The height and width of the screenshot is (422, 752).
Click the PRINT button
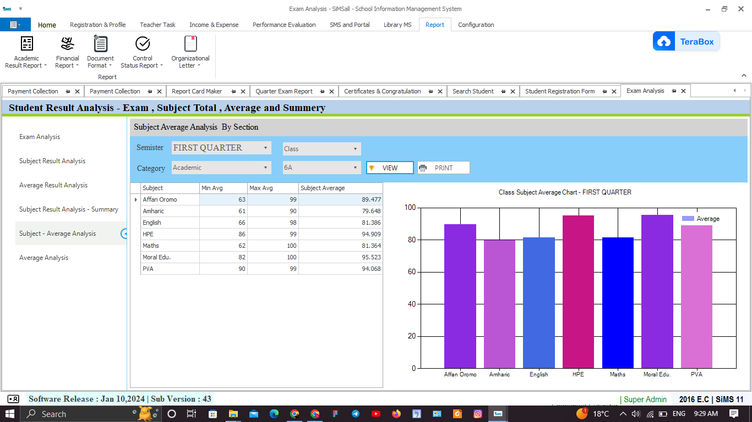[x=444, y=168]
